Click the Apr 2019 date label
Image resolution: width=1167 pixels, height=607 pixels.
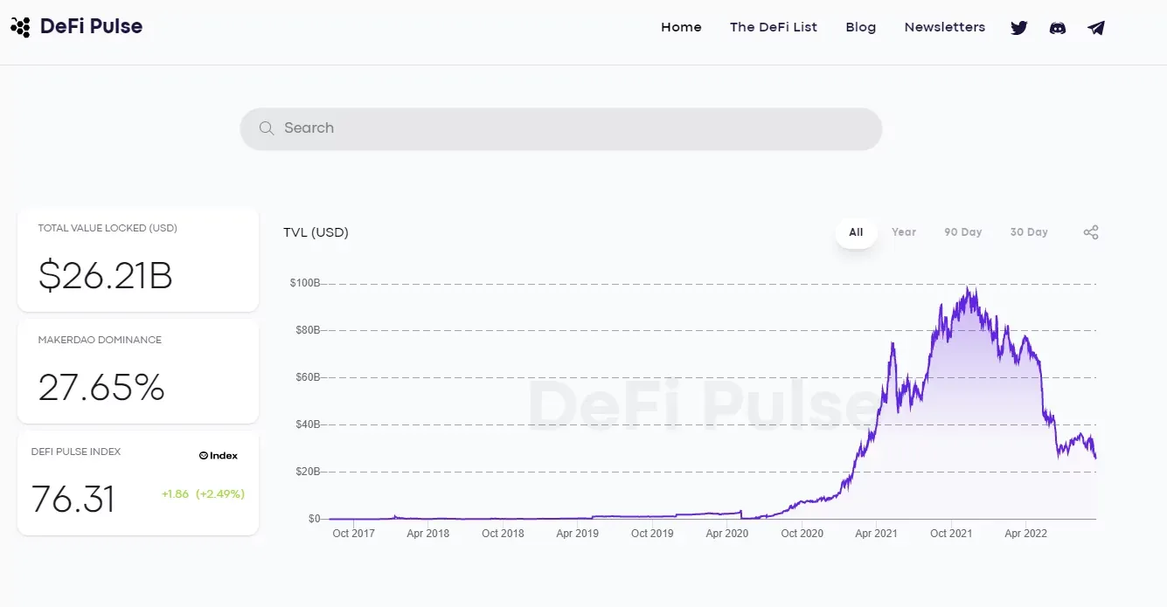pos(578,533)
